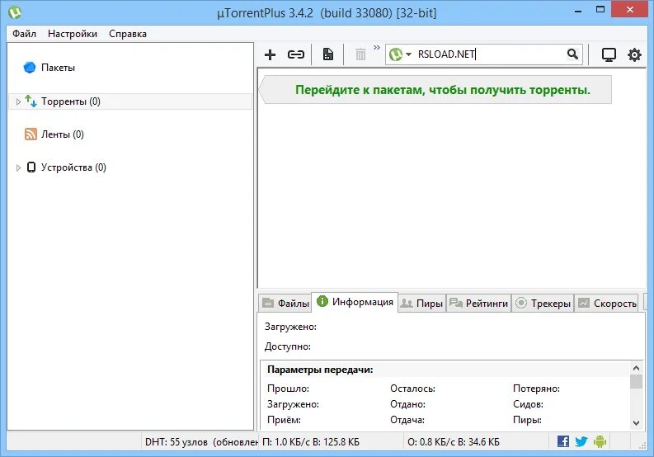Click the info panel scroll down arrow
Screen dimensions: 654x457
pos(636,423)
